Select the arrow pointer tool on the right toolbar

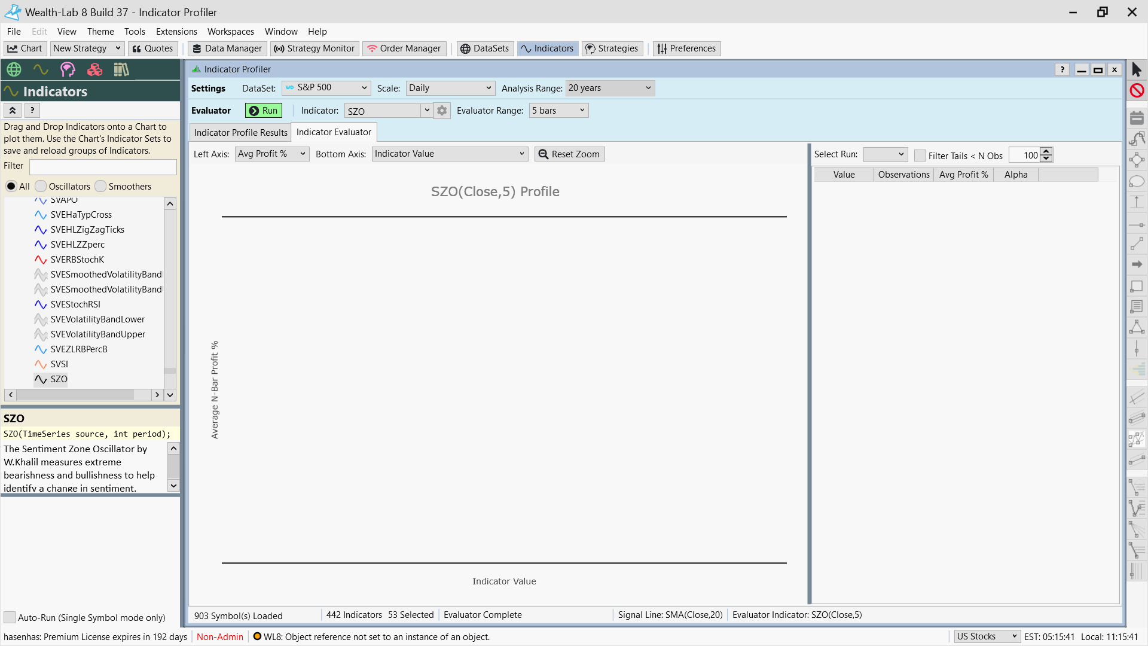point(1138,69)
